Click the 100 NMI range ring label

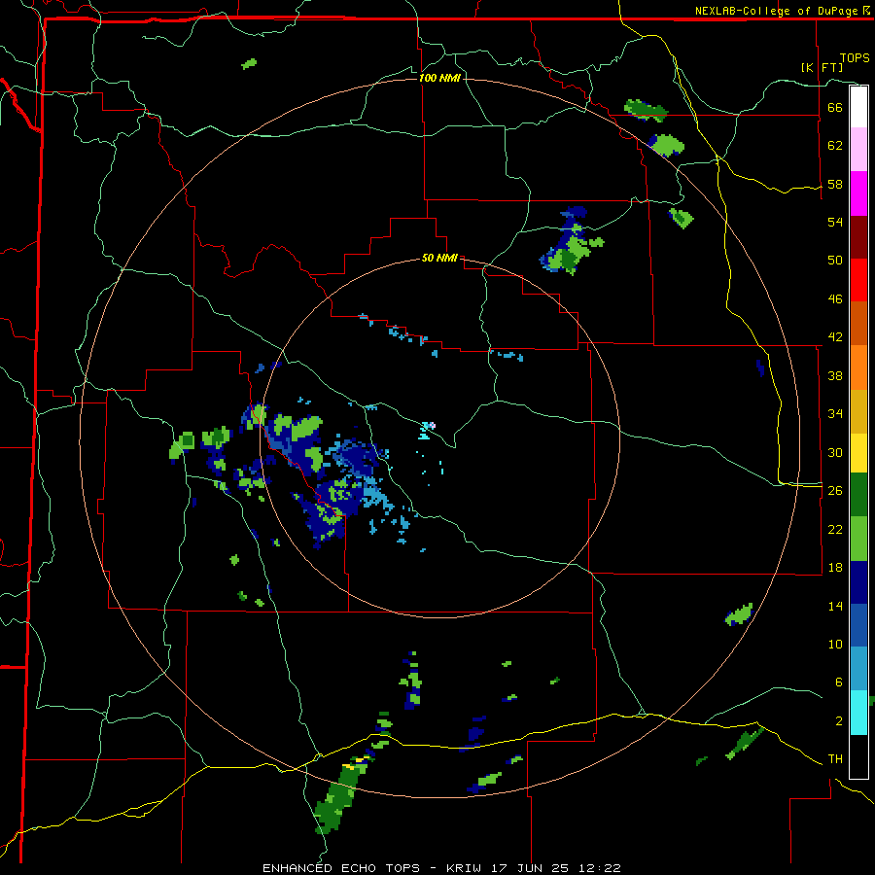point(439,78)
